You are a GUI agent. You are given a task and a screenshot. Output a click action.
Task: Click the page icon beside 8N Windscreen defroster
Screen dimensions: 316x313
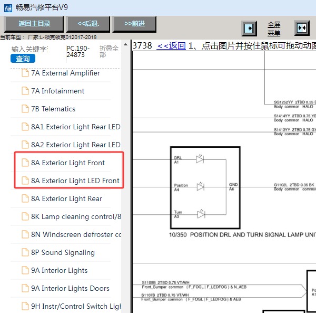(25, 234)
